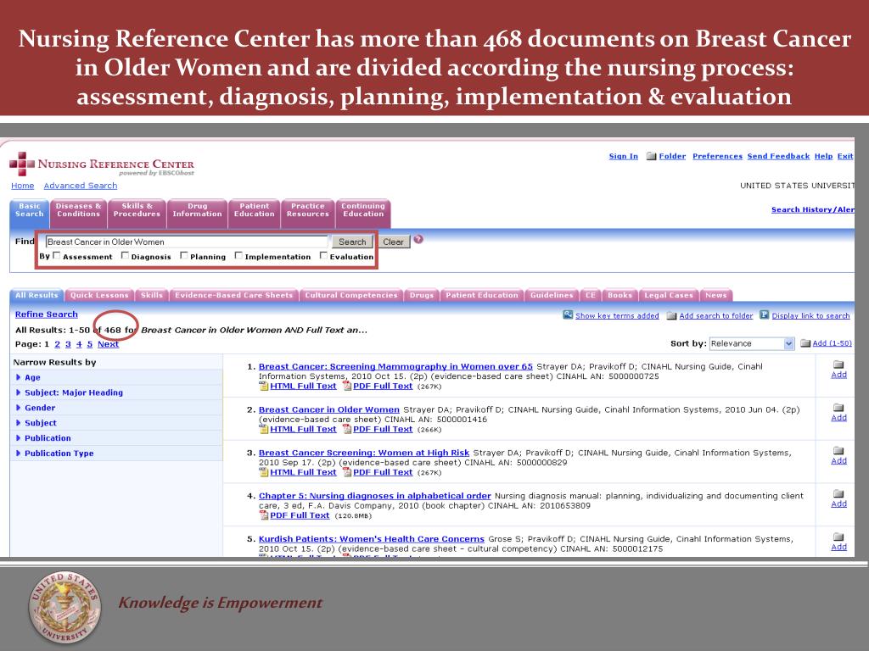Image resolution: width=869 pixels, height=651 pixels.
Task: Open the Drug Information tab
Action: click(197, 214)
